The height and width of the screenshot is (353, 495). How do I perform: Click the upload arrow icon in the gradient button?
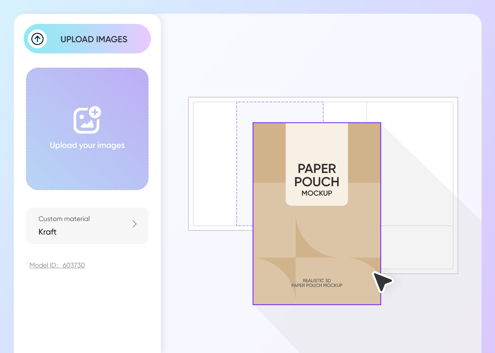coord(37,39)
